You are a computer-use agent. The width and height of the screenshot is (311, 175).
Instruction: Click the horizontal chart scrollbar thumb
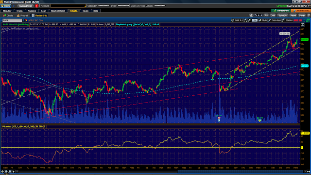(241, 172)
